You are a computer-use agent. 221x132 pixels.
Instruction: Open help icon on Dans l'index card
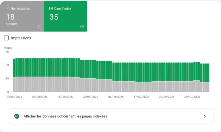click(x=82, y=27)
